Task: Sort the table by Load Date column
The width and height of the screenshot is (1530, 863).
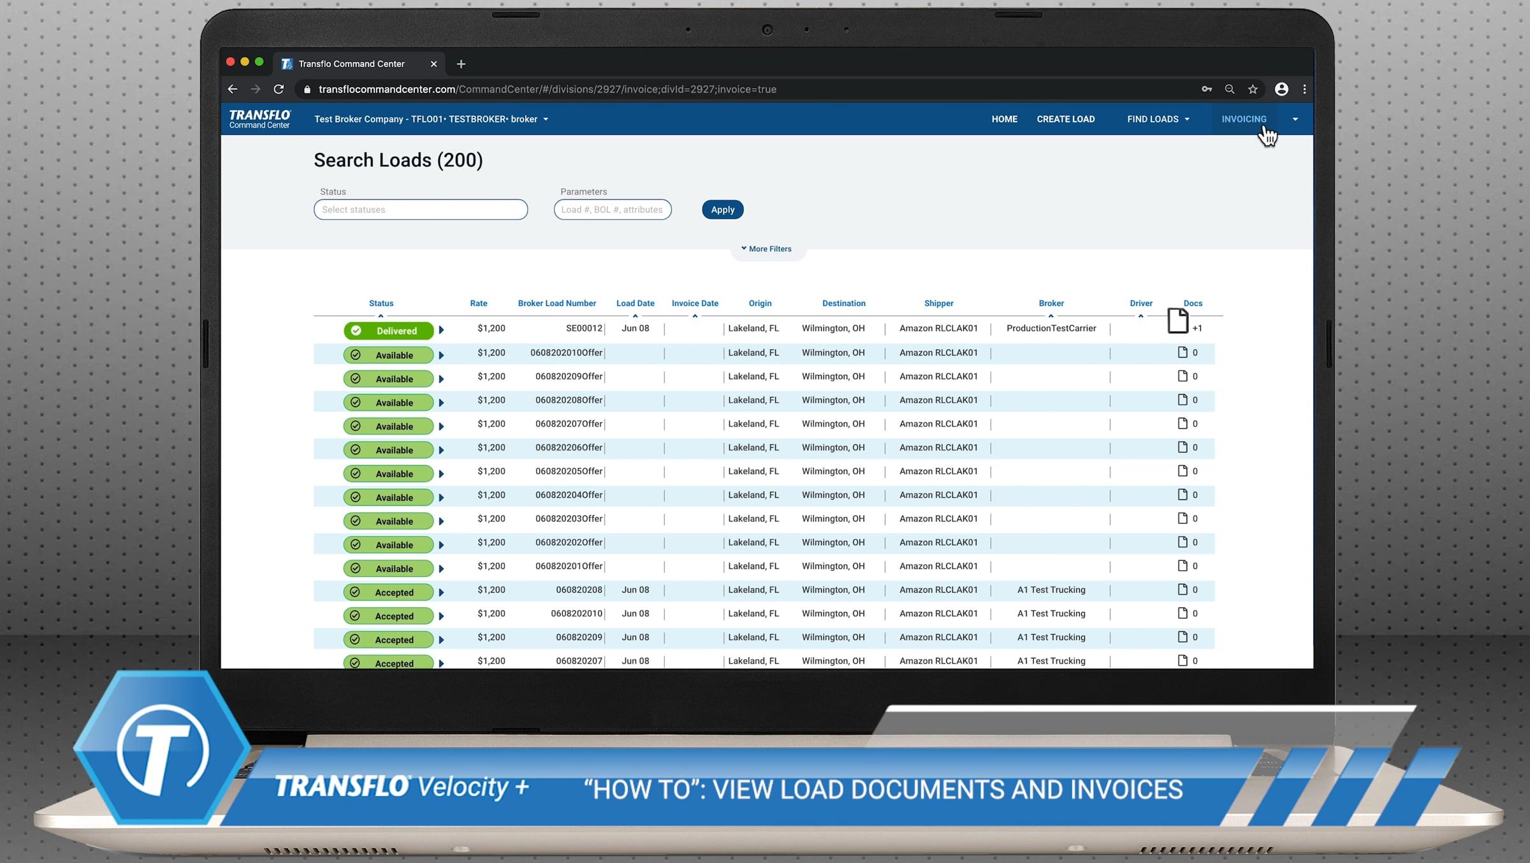Action: 635,303
